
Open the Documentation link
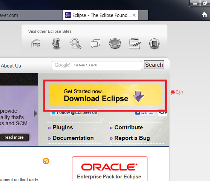[x=73, y=138]
